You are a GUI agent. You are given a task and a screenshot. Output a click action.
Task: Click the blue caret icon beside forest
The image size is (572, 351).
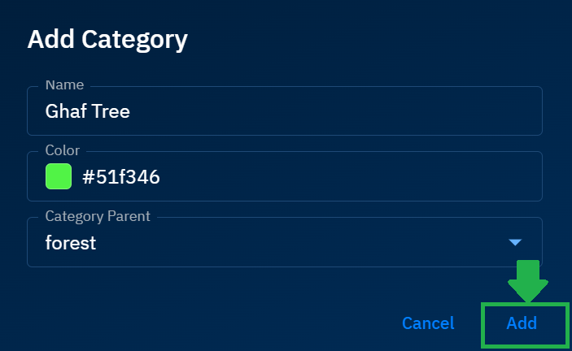[x=514, y=242]
